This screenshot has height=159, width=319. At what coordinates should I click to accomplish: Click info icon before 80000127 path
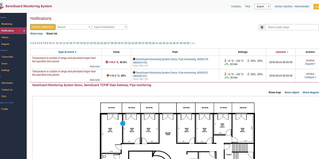click(x=134, y=73)
